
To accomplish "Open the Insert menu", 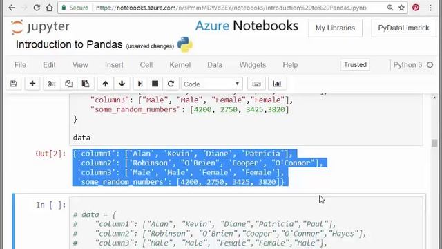I will tap(114, 65).
